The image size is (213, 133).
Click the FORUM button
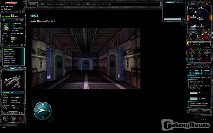tap(194, 111)
